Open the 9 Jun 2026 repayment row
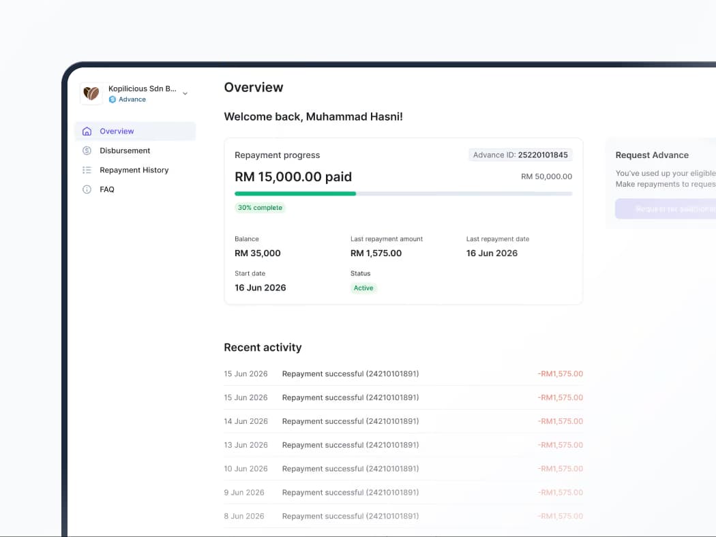 (x=403, y=493)
